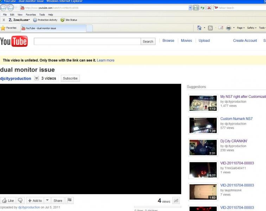Viewport: 266px width, 211px height.
Task: Click the Create Account link
Action: point(245,40)
